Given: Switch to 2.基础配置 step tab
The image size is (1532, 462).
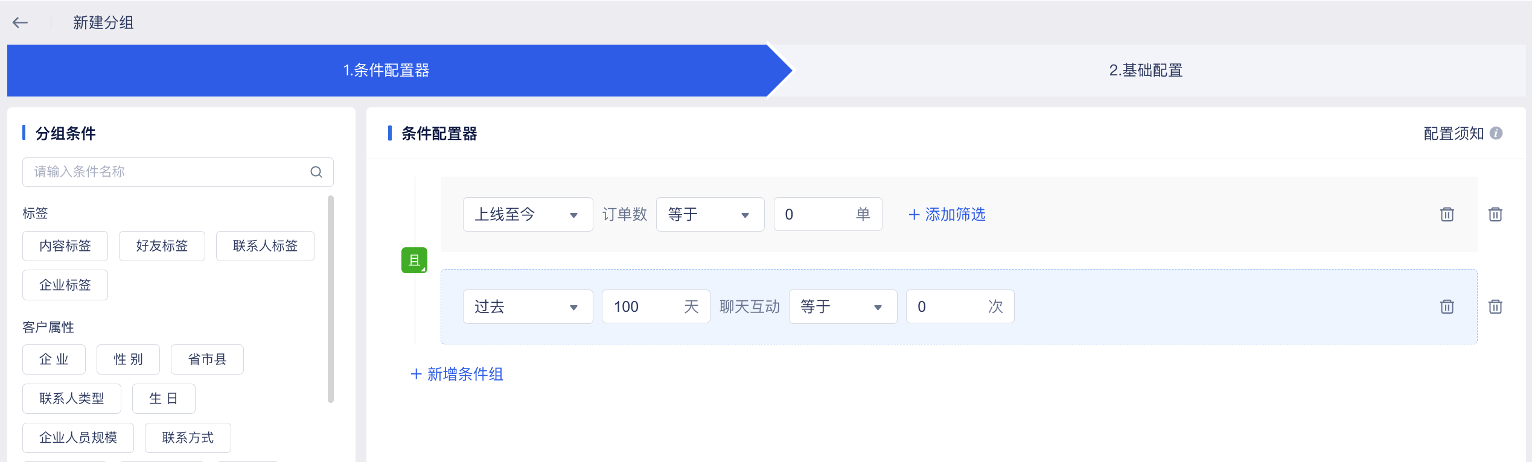Looking at the screenshot, I should pos(1145,71).
